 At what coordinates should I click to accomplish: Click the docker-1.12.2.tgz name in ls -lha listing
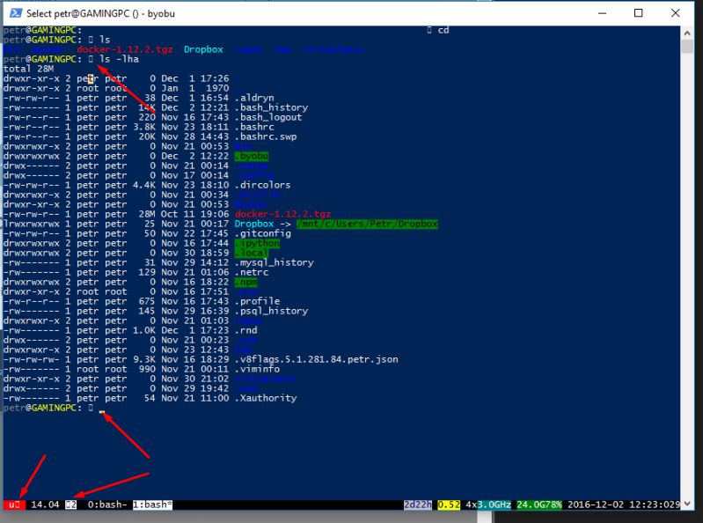pyautogui.click(x=283, y=214)
